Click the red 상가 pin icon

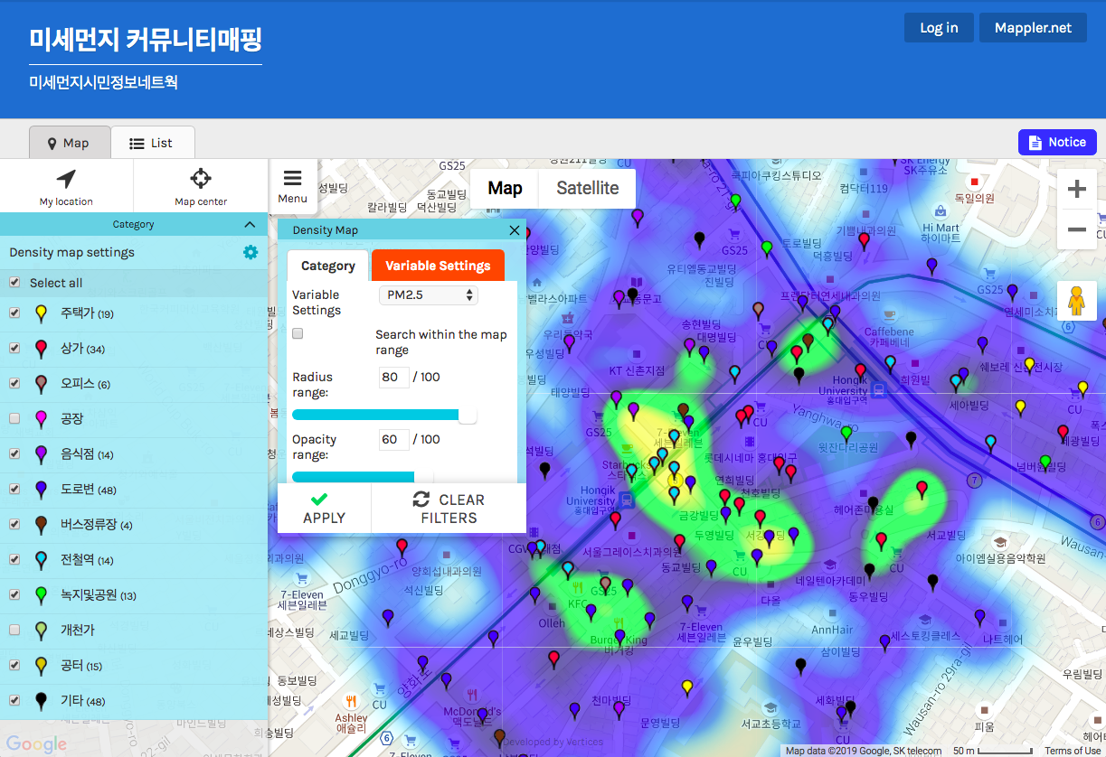click(x=41, y=350)
